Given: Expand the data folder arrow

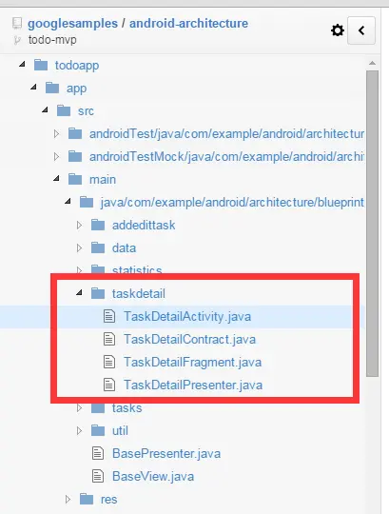Looking at the screenshot, I should [79, 248].
